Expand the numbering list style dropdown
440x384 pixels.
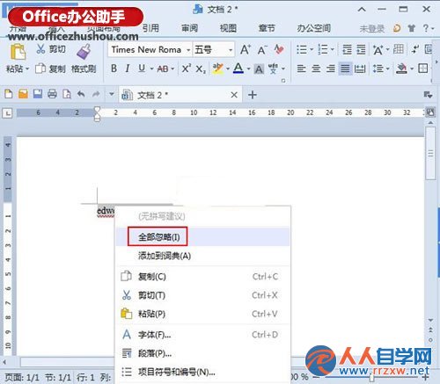[333, 49]
